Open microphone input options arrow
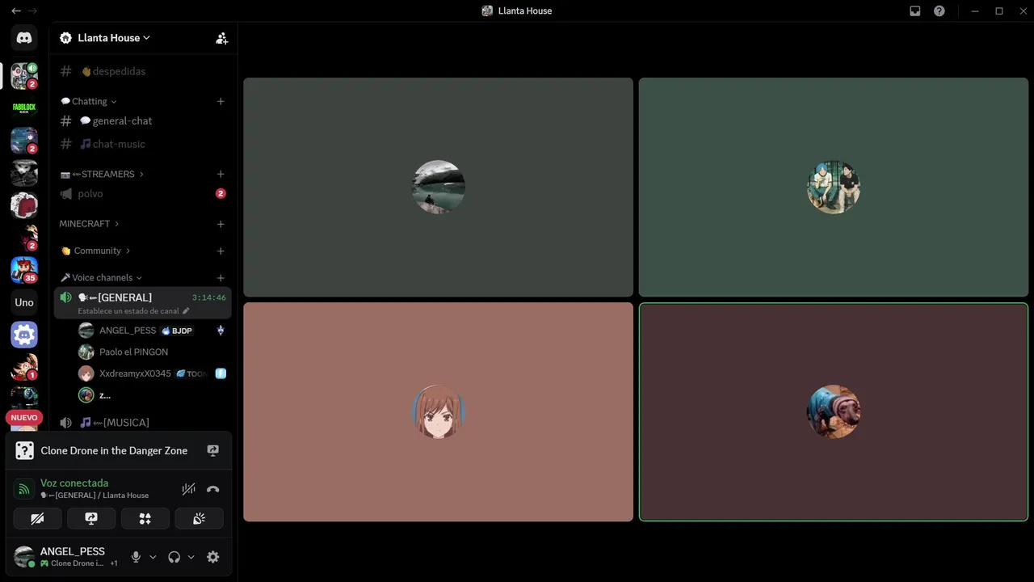Viewport: 1034px width, 582px height. 153,557
